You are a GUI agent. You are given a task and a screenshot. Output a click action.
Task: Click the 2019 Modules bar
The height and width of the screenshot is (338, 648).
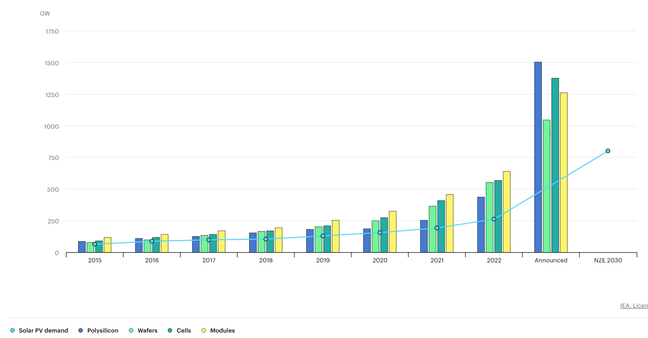point(335,237)
